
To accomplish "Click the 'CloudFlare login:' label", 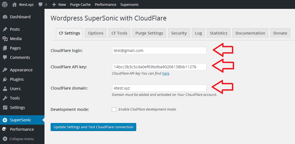I will pyautogui.click(x=67, y=51).
